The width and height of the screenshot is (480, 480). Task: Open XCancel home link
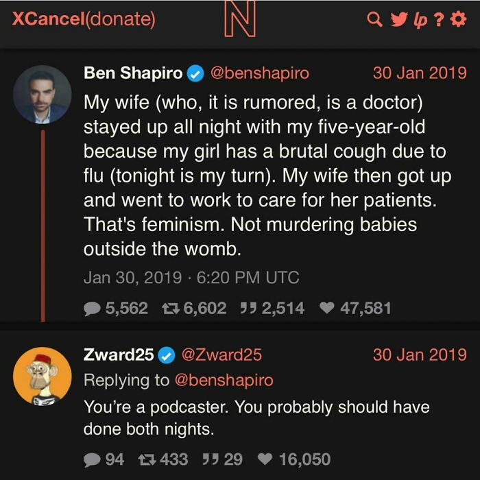click(x=46, y=19)
